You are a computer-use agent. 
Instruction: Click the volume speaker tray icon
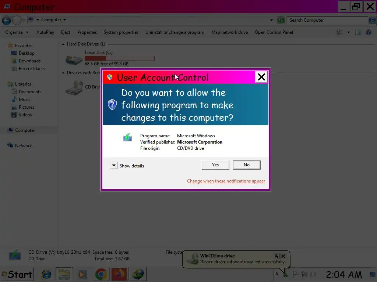pos(313,274)
